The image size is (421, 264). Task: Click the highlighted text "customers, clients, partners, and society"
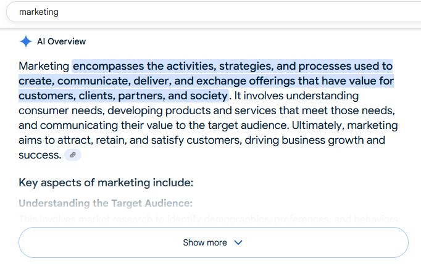(x=123, y=96)
